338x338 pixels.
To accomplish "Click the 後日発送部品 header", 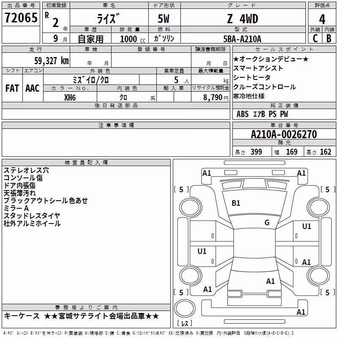I will click(116, 105).
